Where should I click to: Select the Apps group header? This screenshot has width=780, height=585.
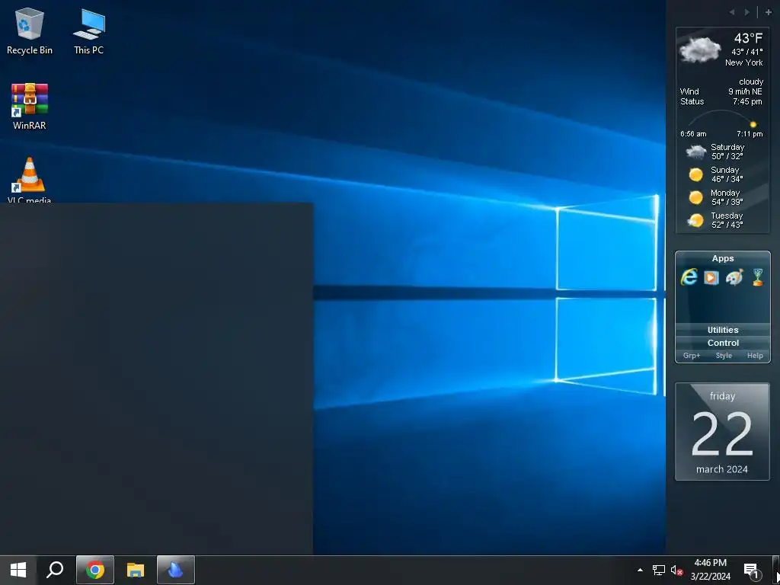[723, 258]
